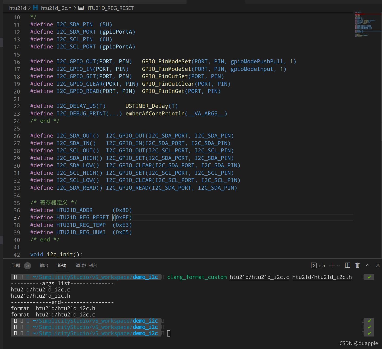Viewport: 382px width, 349px height.
Task: Open the 调试控制台 debug console tab
Action: click(x=86, y=266)
